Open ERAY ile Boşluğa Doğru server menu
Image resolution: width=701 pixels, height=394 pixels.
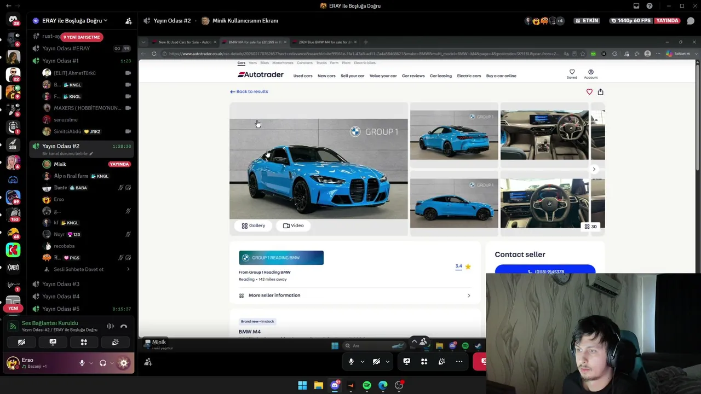[74, 21]
